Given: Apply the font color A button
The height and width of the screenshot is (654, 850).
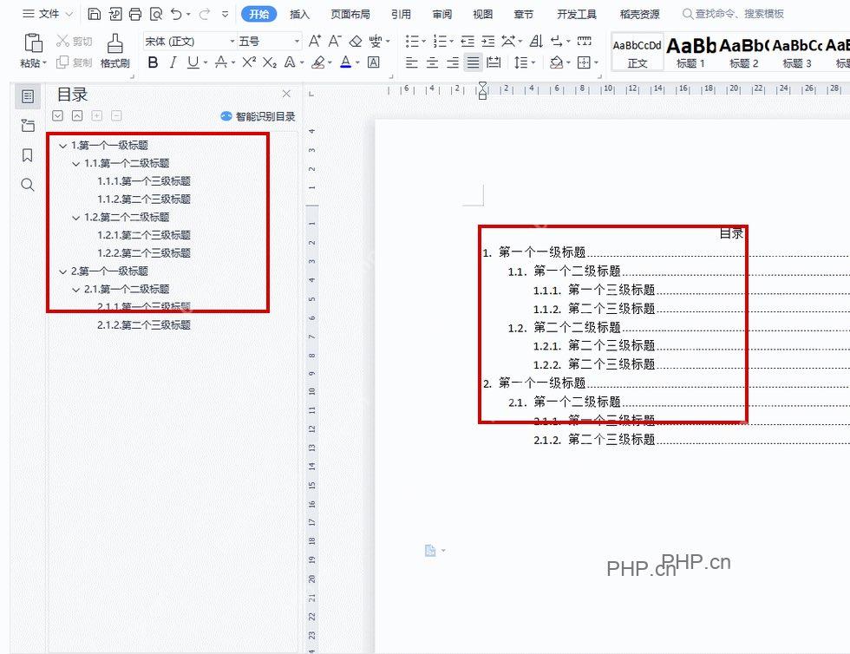Looking at the screenshot, I should pyautogui.click(x=345, y=62).
